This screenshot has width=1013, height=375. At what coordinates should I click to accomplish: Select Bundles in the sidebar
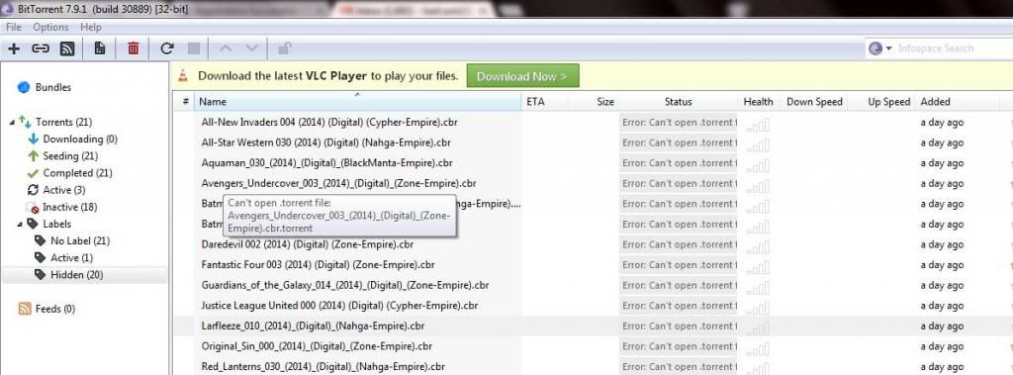tap(53, 87)
